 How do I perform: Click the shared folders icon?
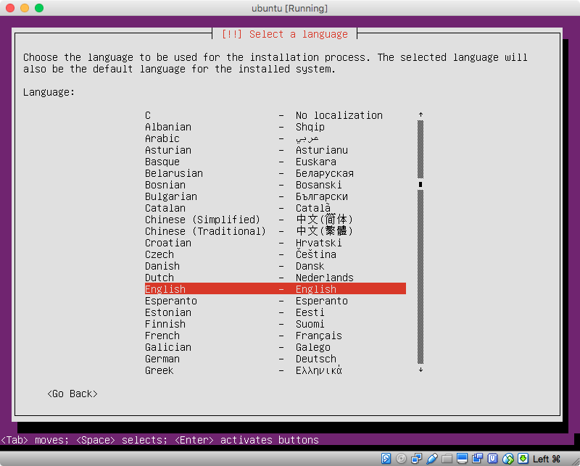tap(447, 459)
